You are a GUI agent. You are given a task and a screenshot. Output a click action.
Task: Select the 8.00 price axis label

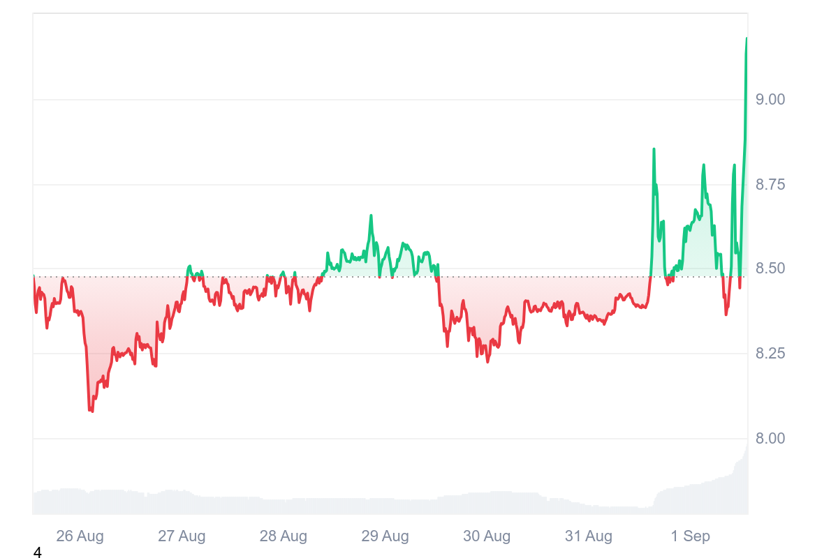click(x=771, y=439)
